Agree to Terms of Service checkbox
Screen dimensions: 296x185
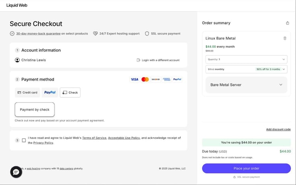coord(24,140)
